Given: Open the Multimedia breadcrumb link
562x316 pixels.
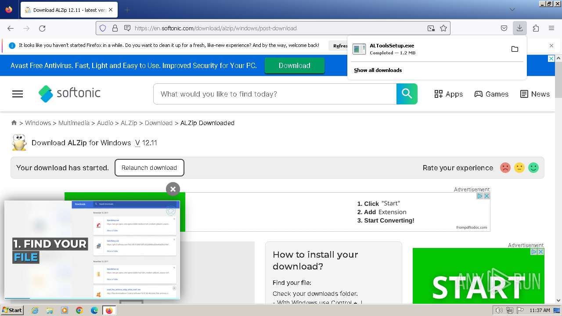Looking at the screenshot, I should tap(74, 123).
